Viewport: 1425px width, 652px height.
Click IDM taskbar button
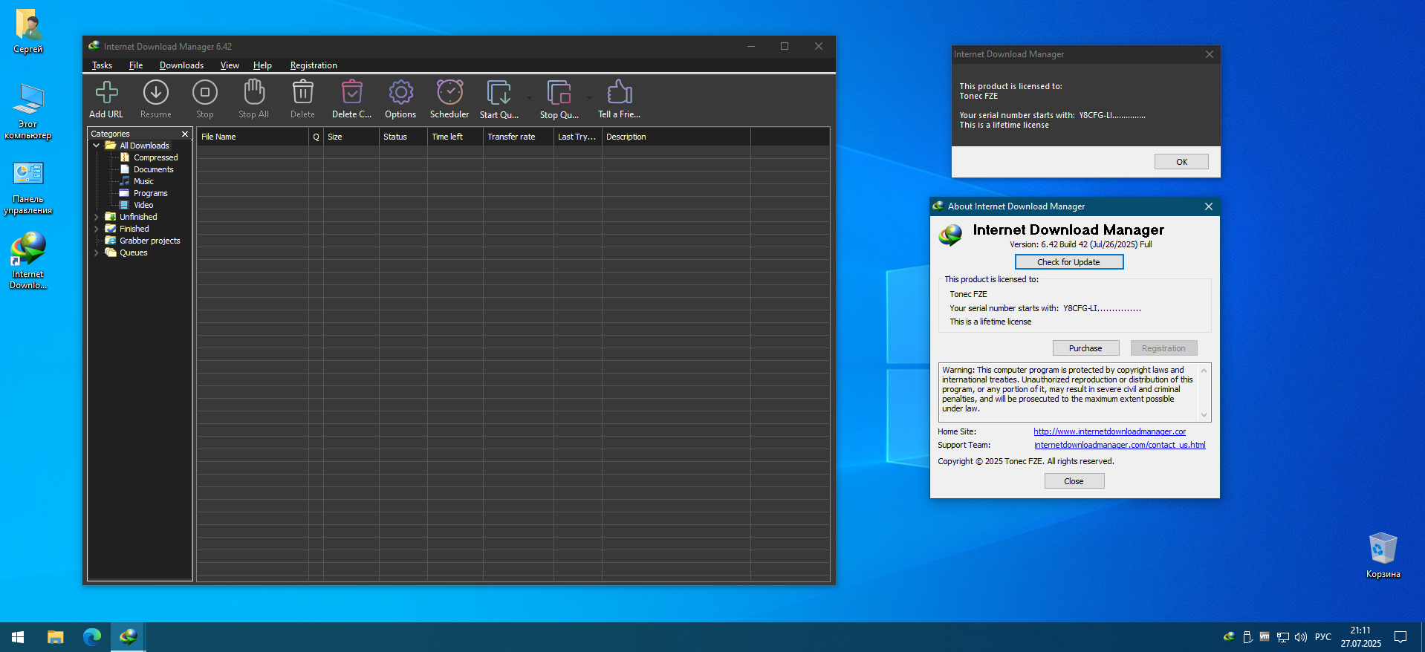point(129,637)
